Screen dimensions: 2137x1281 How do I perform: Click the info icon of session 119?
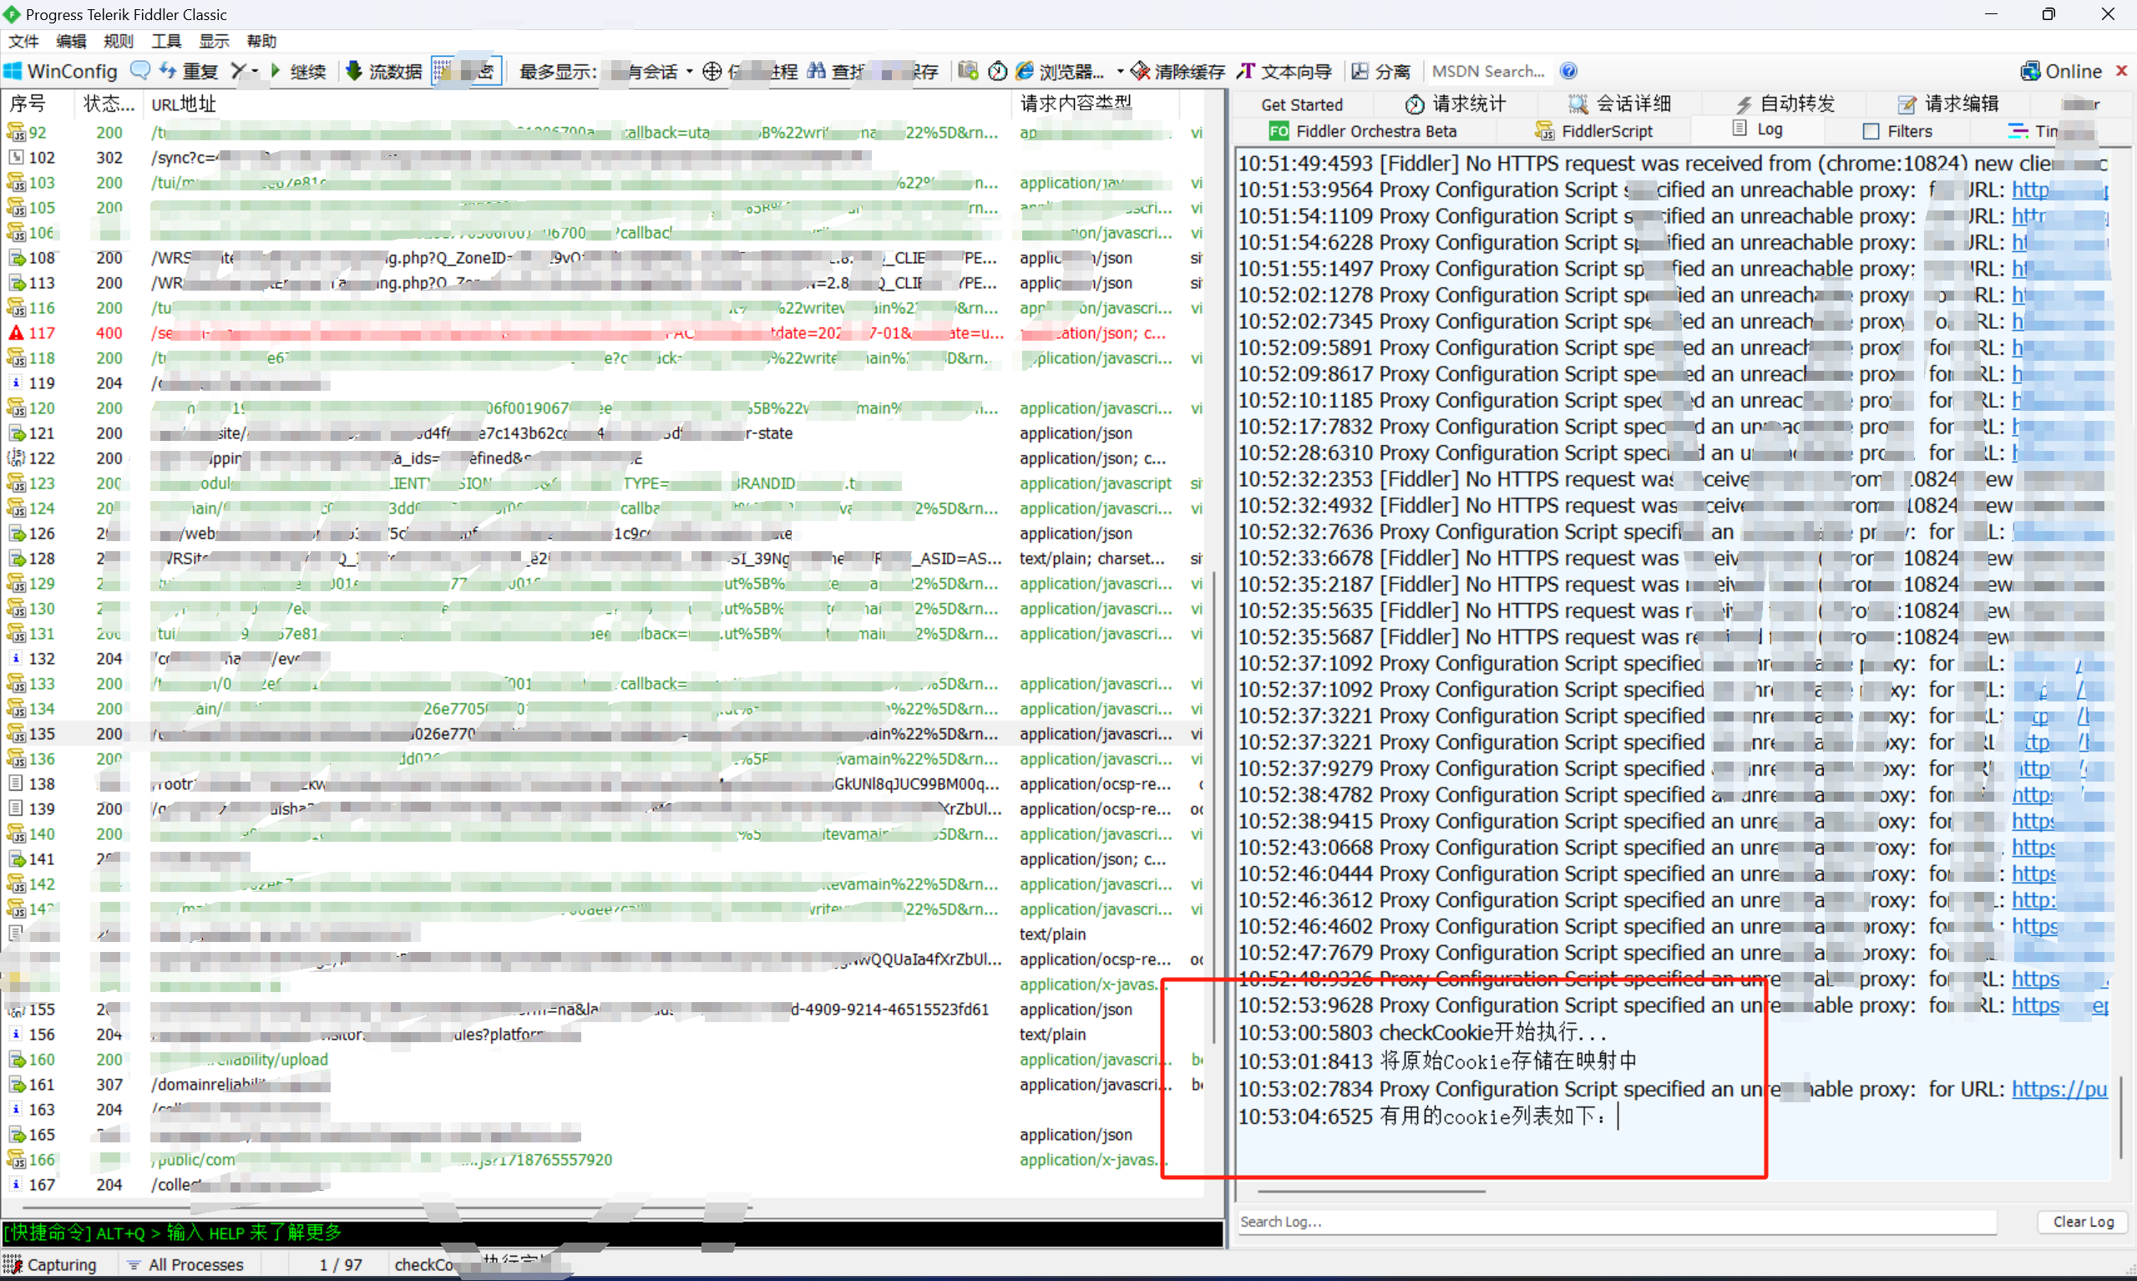click(x=16, y=383)
